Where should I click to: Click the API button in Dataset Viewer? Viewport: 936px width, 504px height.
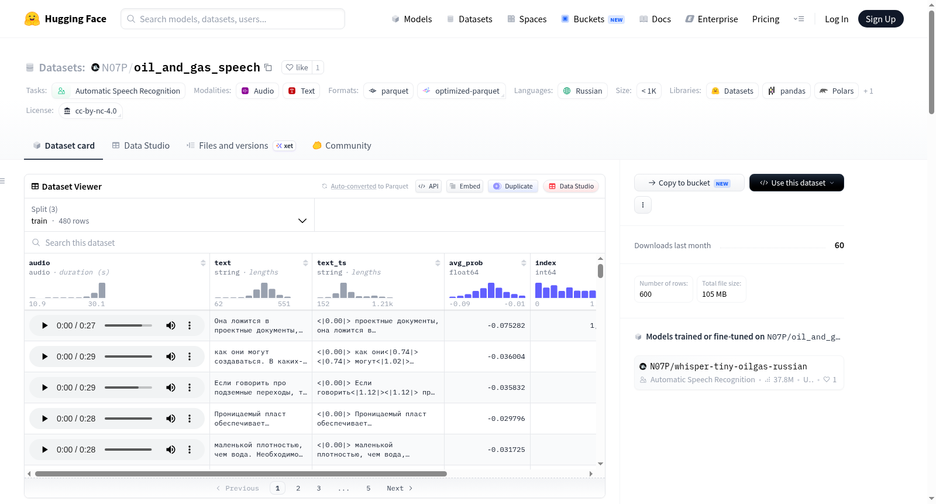(x=429, y=186)
